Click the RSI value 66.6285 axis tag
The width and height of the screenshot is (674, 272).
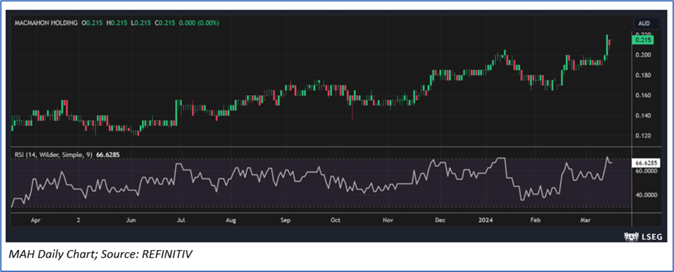pyautogui.click(x=645, y=163)
